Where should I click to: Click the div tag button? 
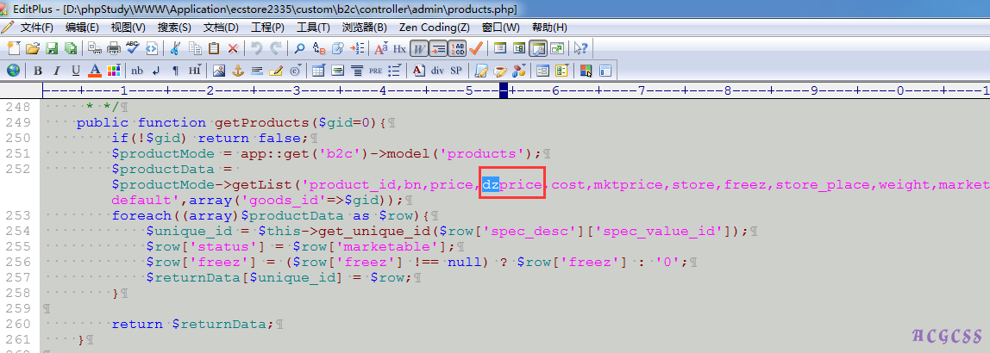(437, 70)
